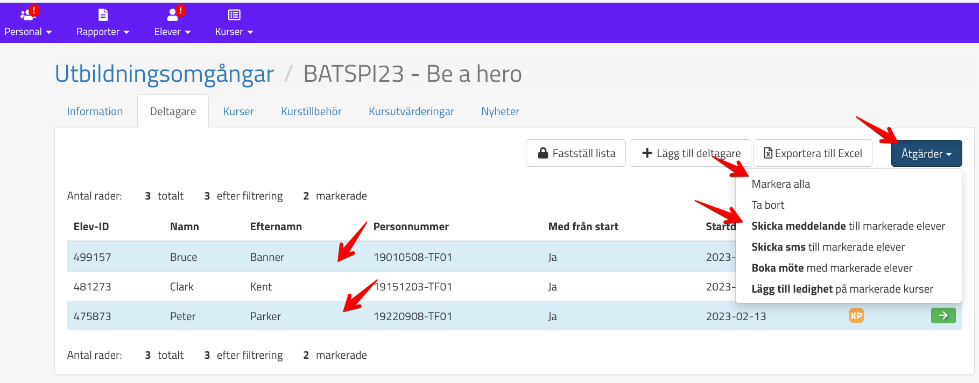The width and height of the screenshot is (979, 383).
Task: Choose Skicka meddelande till markerade elever
Action: [848, 226]
